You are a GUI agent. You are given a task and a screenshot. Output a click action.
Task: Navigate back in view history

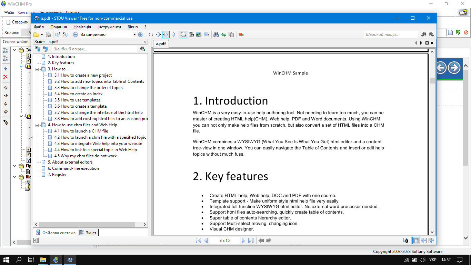click(261, 241)
